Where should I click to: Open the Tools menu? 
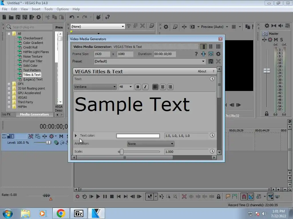(x=48, y=9)
